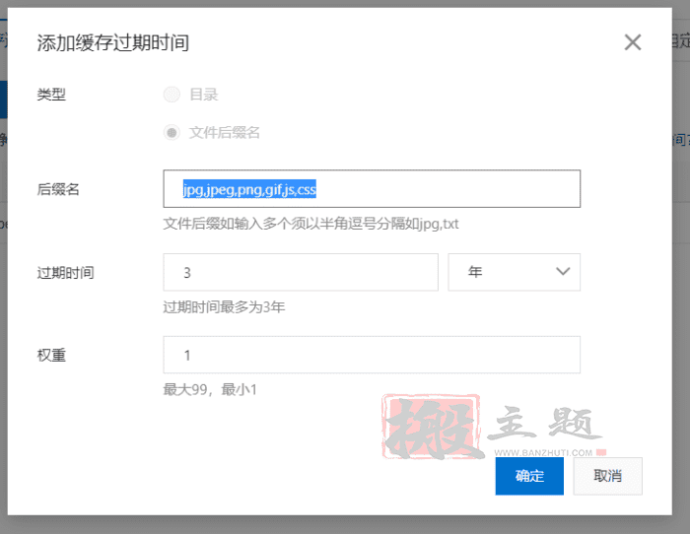Click the chevron arrow beside 年
This screenshot has width=690, height=534.
click(563, 272)
